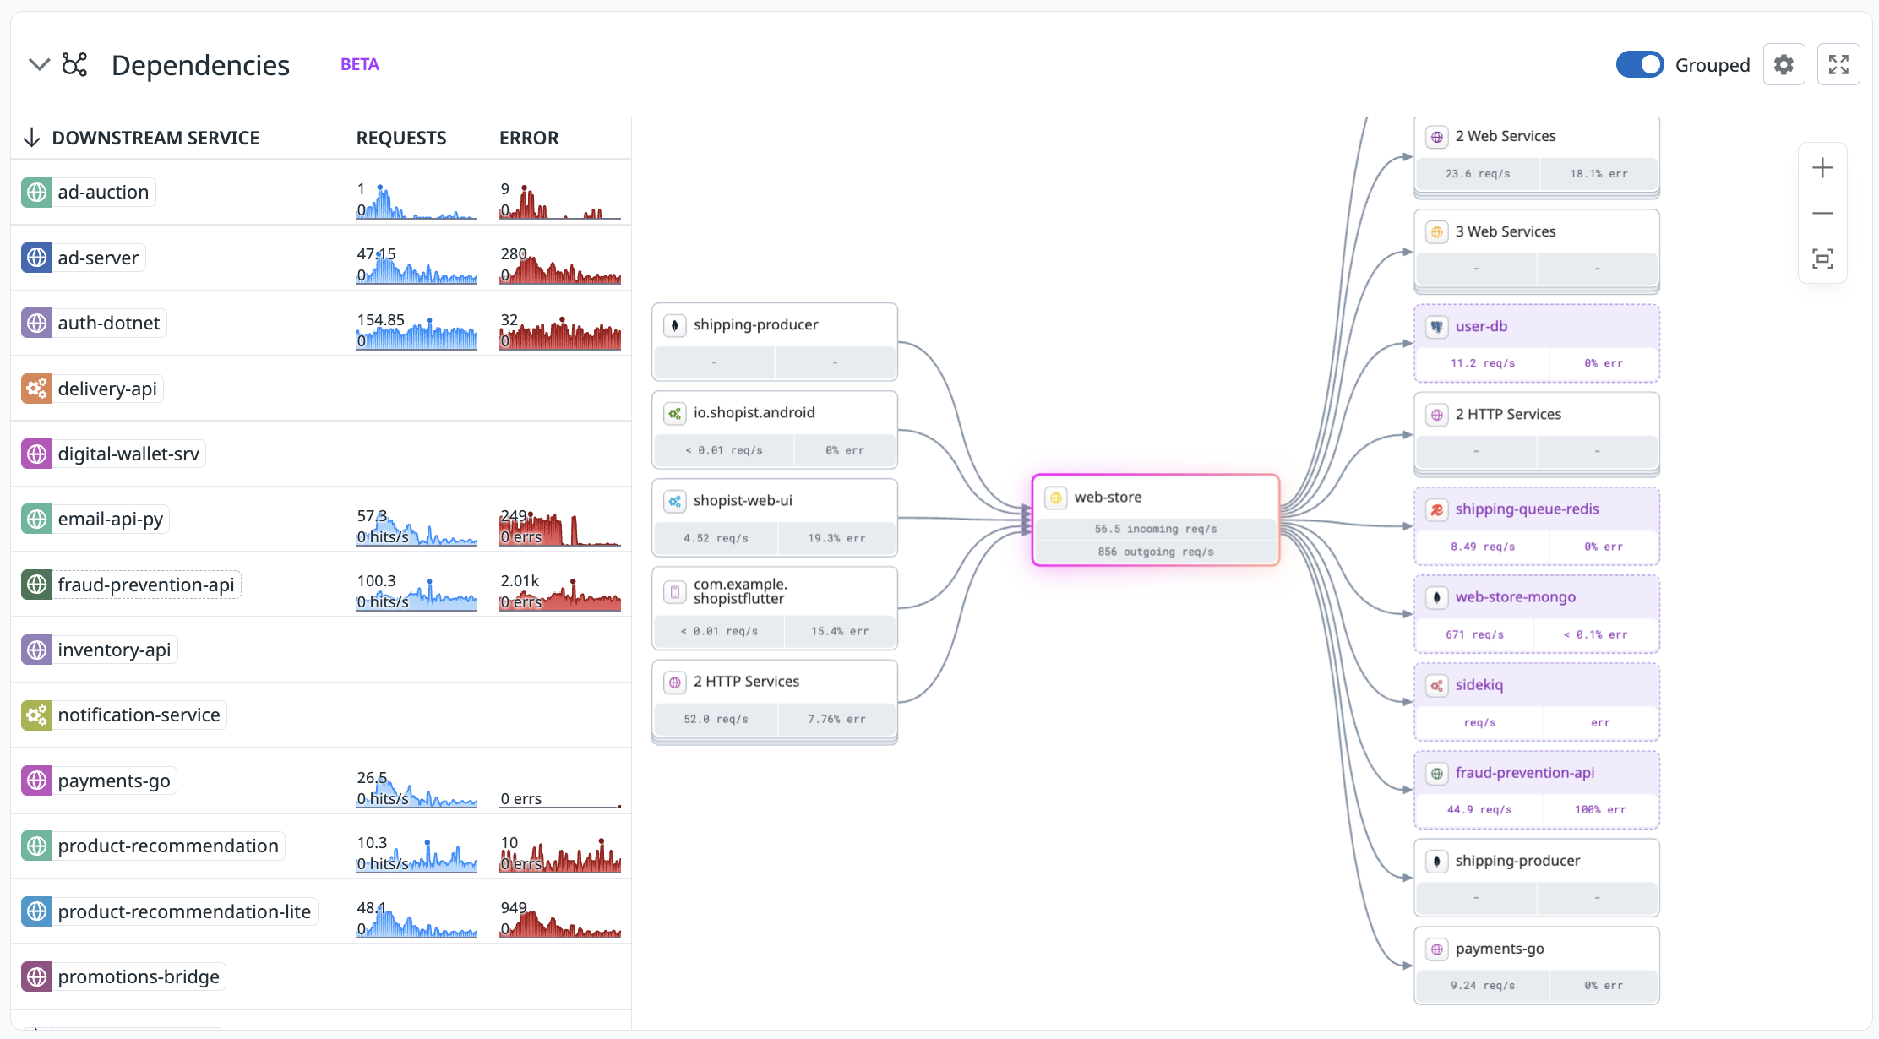
Task: Sort by the ERROR column header
Action: click(529, 138)
